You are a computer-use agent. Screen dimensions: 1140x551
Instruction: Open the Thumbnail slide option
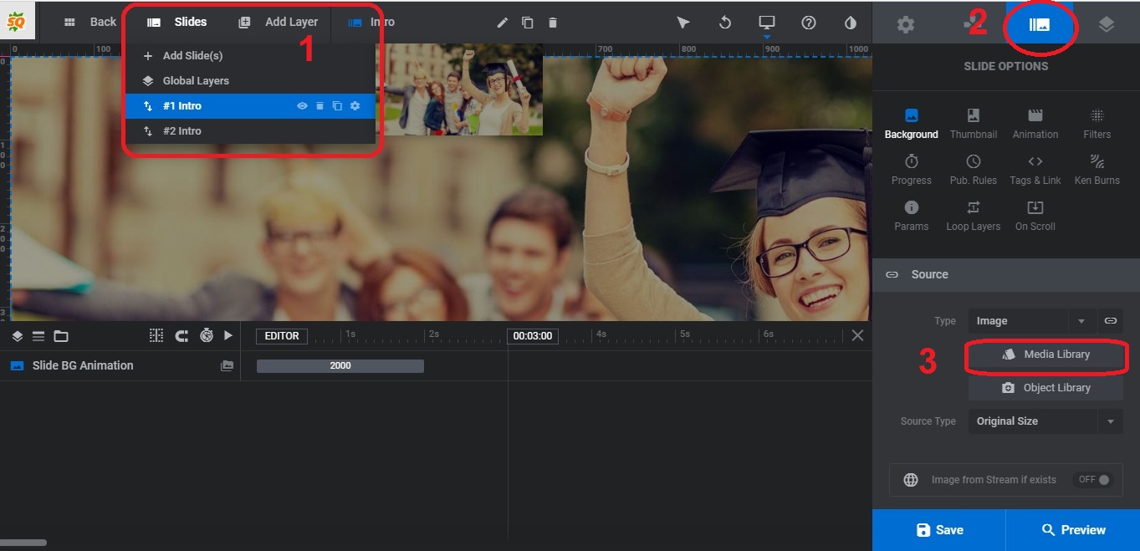[974, 124]
